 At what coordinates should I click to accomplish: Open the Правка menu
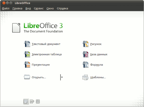[x=17, y=9]
